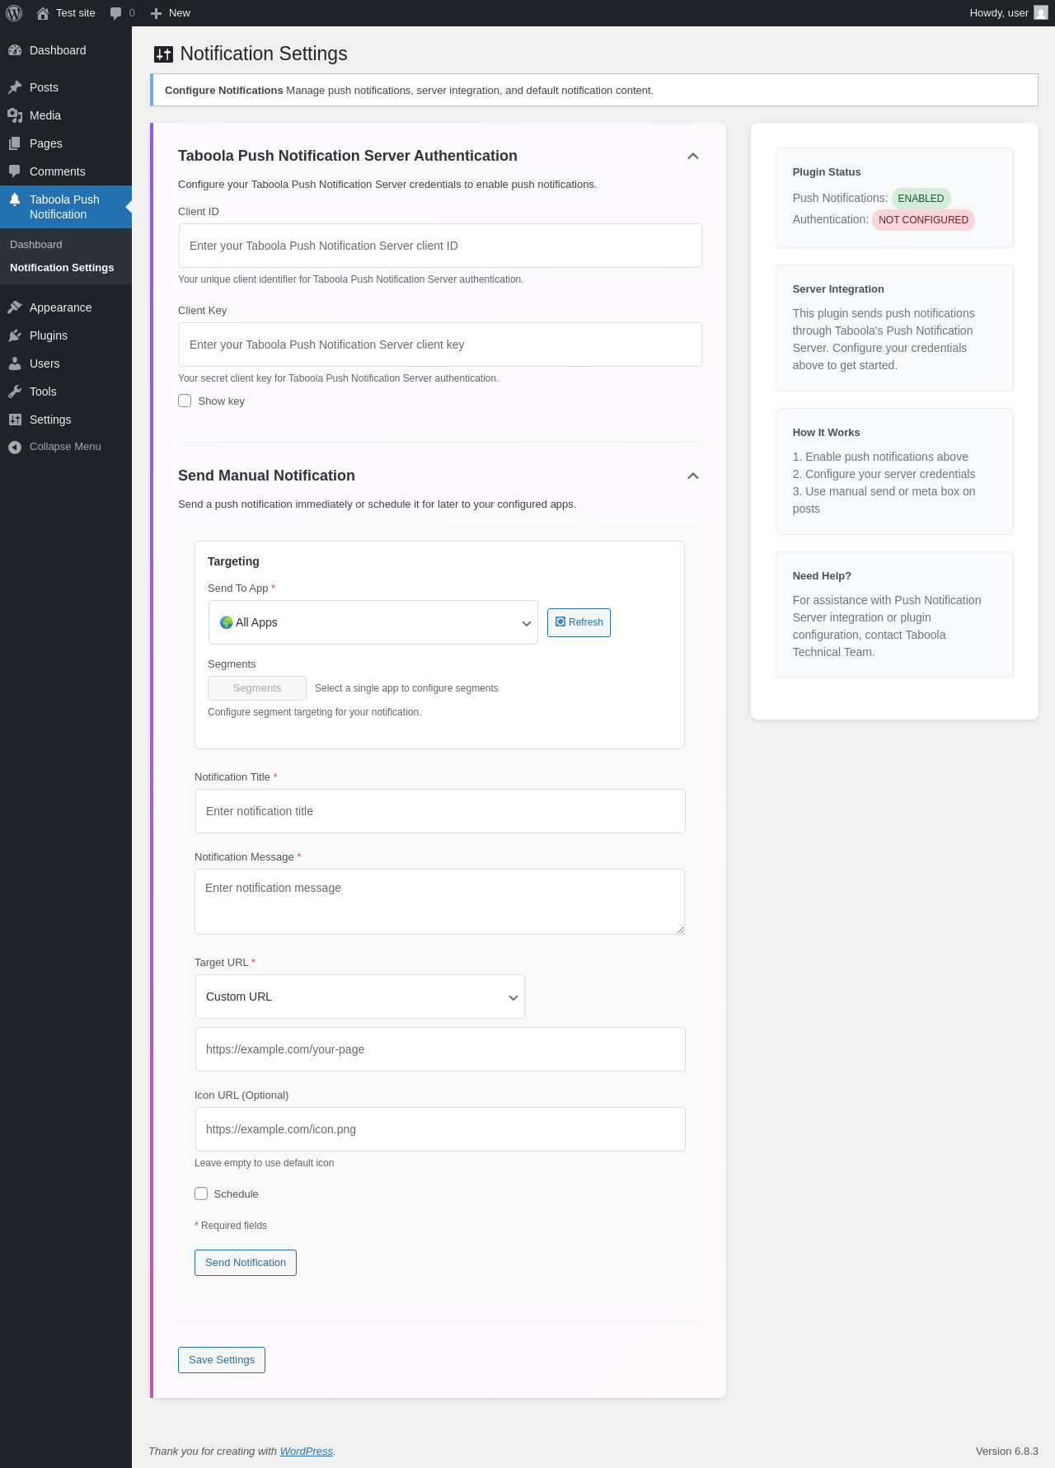Viewport: 1055px width, 1468px height.
Task: Click the Collapse Menu arrow icon
Action: [x=15, y=447]
